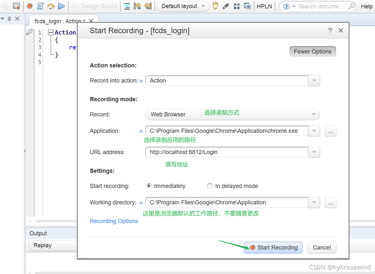
Task: Close the left side panel
Action: click(17, 18)
